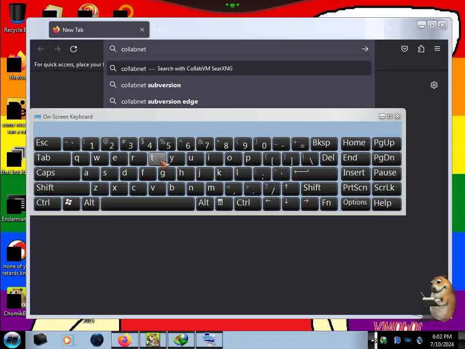Image resolution: width=465 pixels, height=349 pixels.
Task: Click the Del key
Action: [329, 159]
